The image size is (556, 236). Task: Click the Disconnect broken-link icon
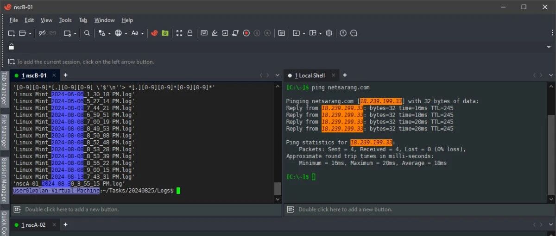(42, 33)
